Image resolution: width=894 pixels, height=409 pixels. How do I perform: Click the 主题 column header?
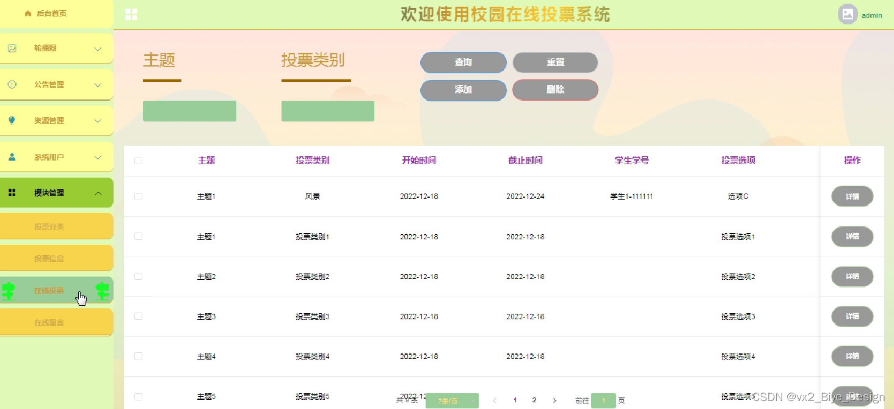click(x=206, y=161)
